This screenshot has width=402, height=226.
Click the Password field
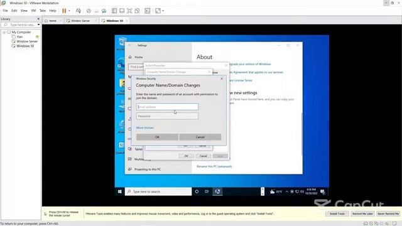[x=167, y=116]
